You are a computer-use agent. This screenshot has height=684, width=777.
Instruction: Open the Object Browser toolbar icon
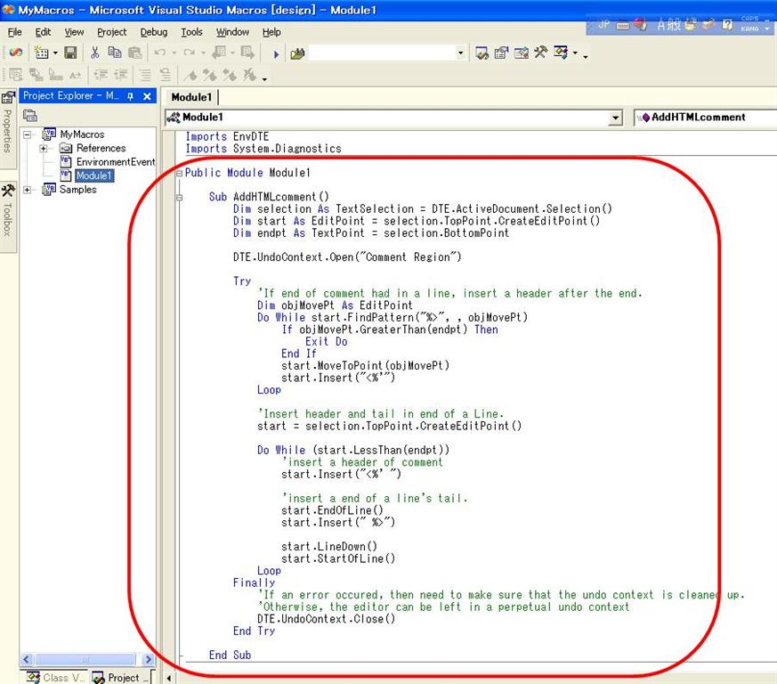pyautogui.click(x=522, y=53)
